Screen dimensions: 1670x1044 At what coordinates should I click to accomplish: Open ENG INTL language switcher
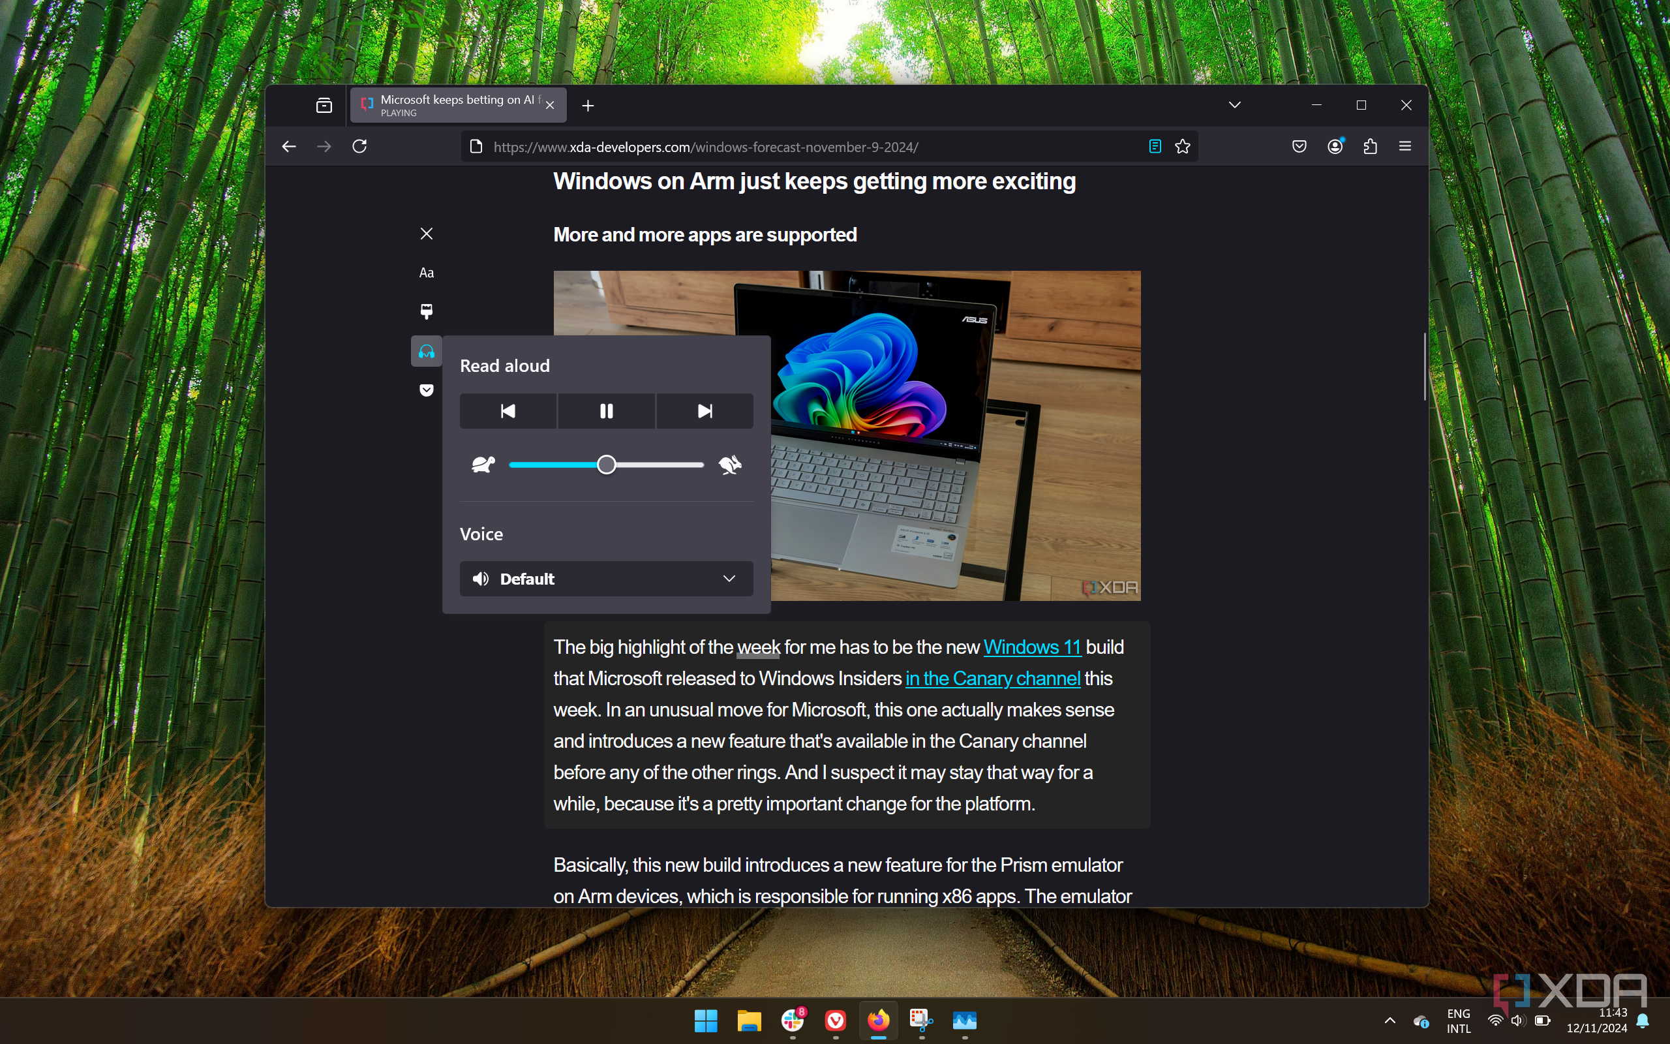(1458, 1021)
